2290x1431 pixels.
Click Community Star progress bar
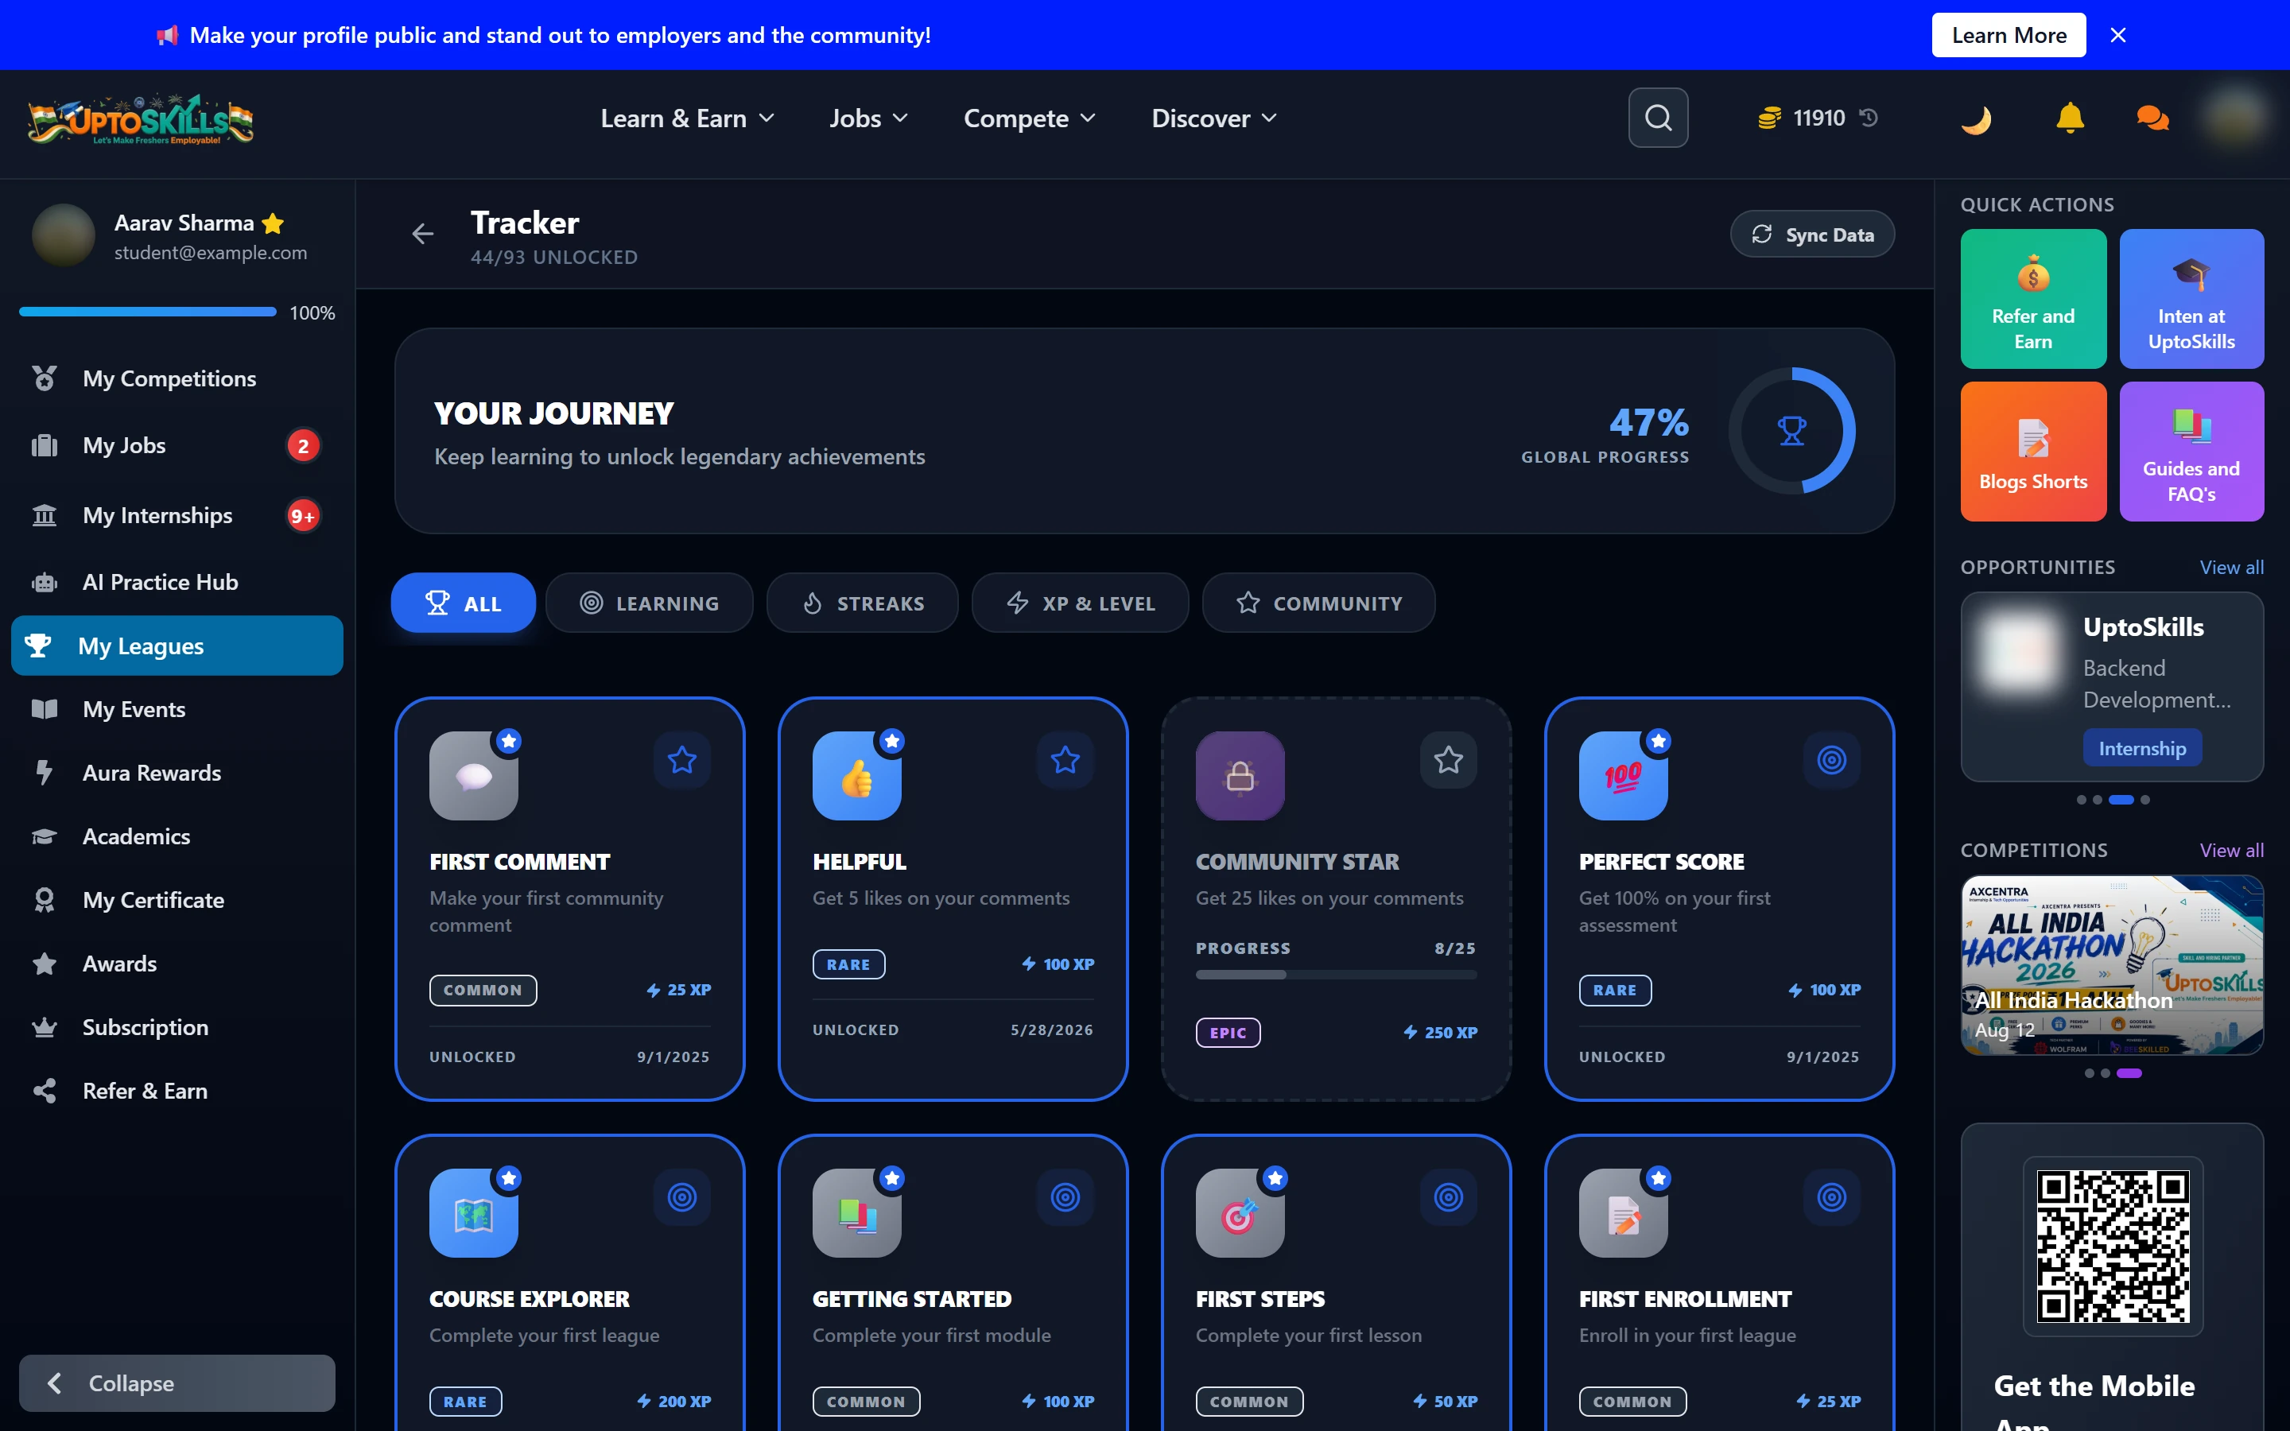(x=1336, y=975)
